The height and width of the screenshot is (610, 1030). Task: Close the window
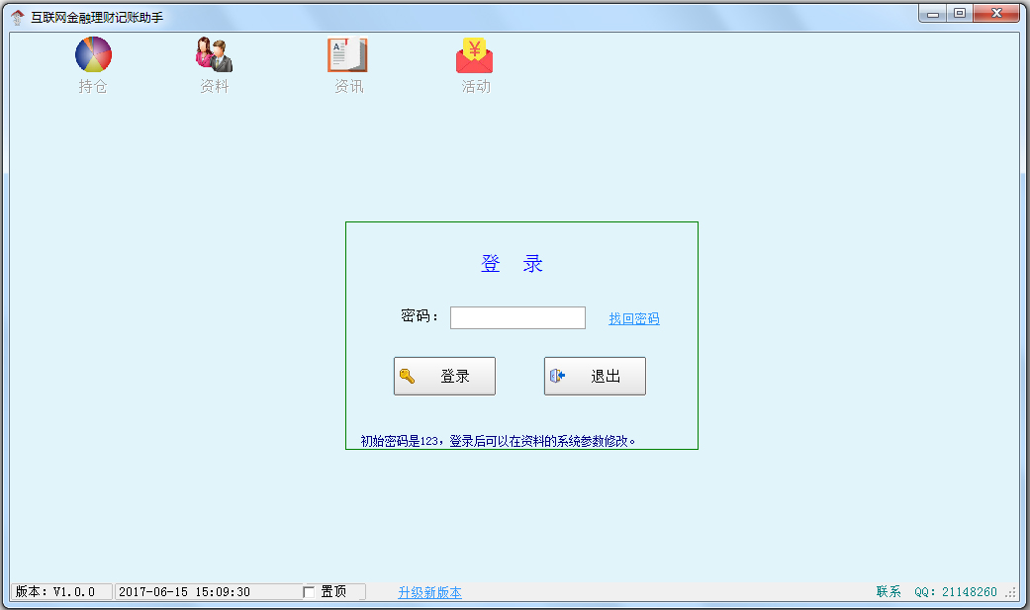[x=995, y=13]
